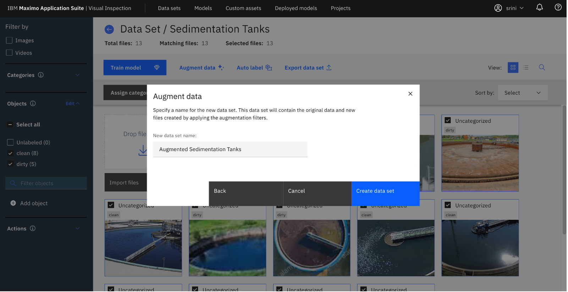Screen dimensions: 568x292
Task: Click the sparkle icon beside Augment data
Action: [221, 68]
